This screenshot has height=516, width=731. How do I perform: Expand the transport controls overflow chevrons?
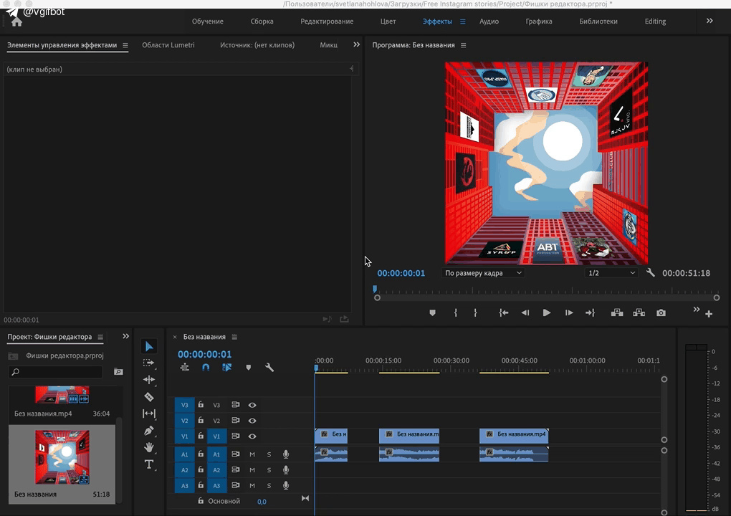(x=696, y=310)
